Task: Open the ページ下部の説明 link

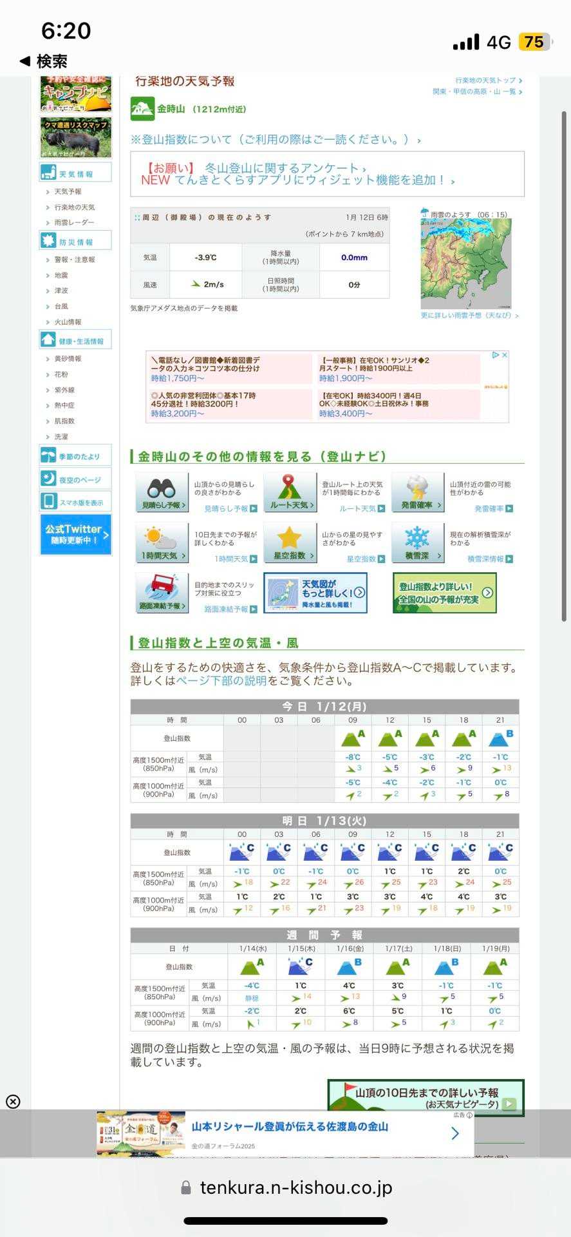Action: 221,681
